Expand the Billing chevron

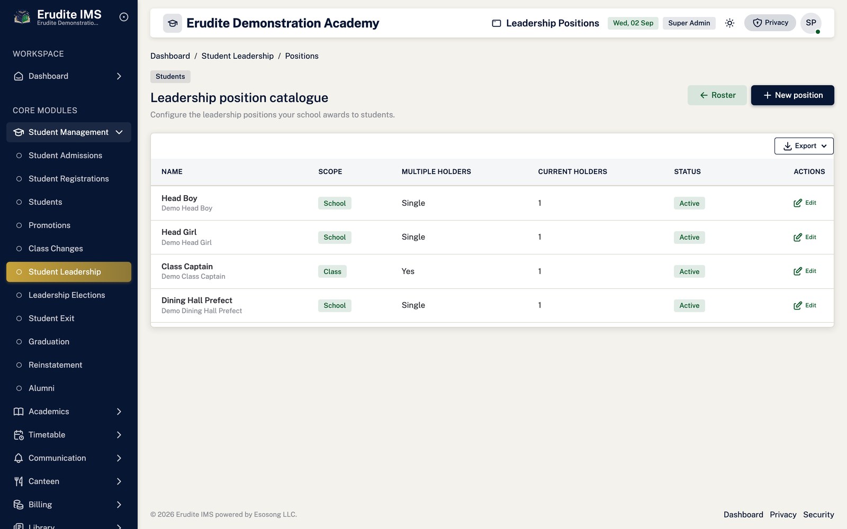(119, 505)
